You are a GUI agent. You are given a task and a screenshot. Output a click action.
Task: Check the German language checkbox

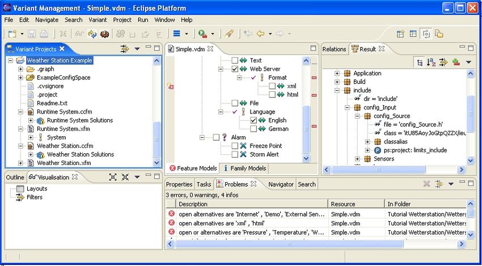253,129
